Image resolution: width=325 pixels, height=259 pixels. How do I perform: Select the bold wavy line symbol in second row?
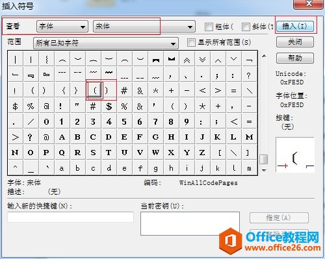[x=109, y=75]
